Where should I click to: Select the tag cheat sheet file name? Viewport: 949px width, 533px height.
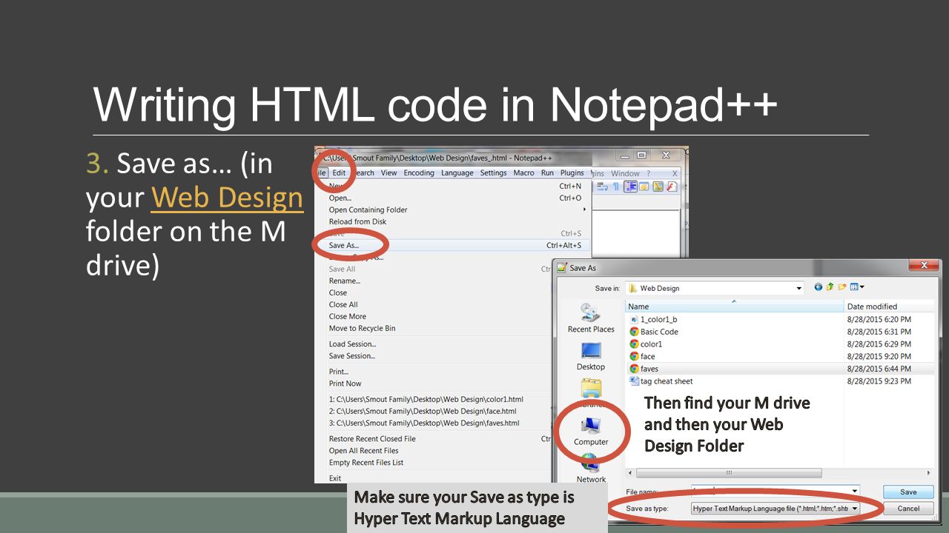point(667,381)
